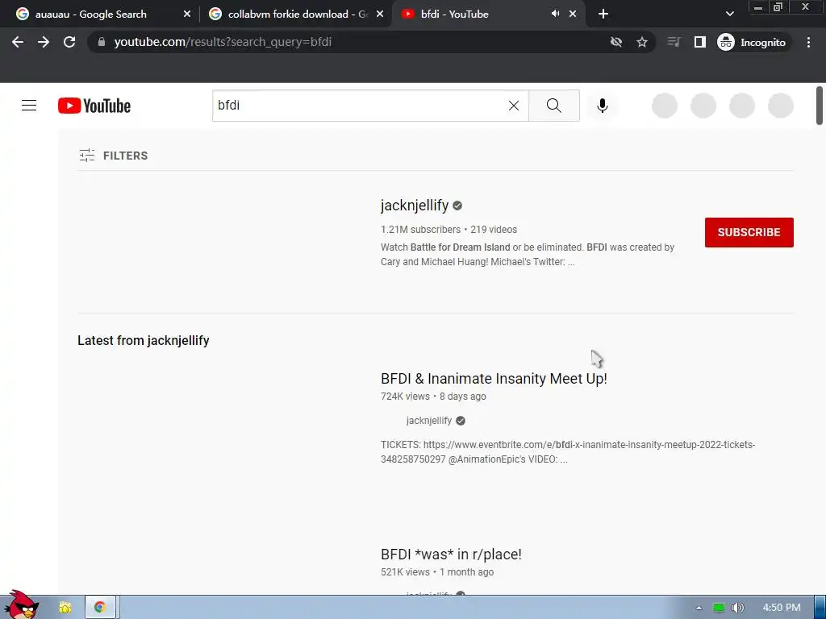
Task: Click the page vertical scrollbar thumb
Action: coord(820,106)
